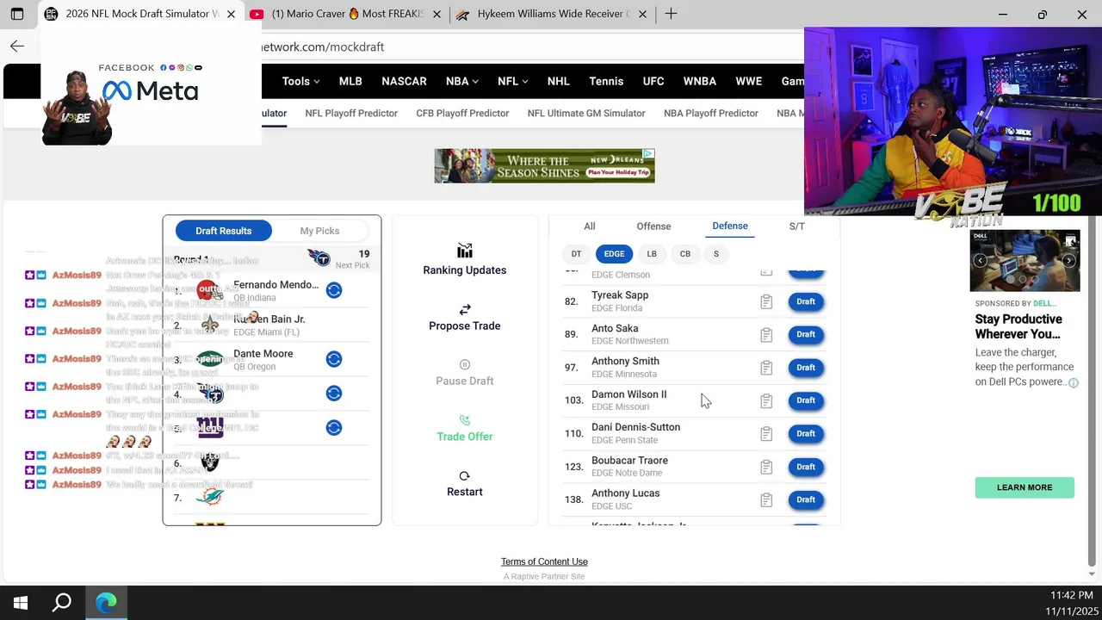Screen dimensions: 1102x620
Task: Open the browser tab actions menu icon
Action: coord(16,14)
